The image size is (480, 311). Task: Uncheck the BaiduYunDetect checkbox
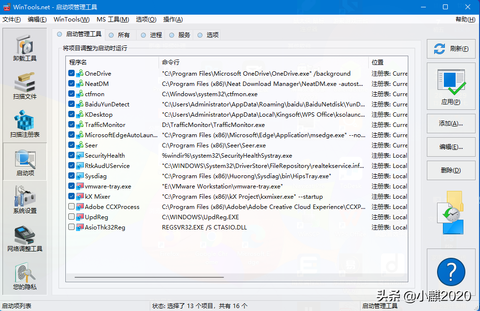pos(71,104)
